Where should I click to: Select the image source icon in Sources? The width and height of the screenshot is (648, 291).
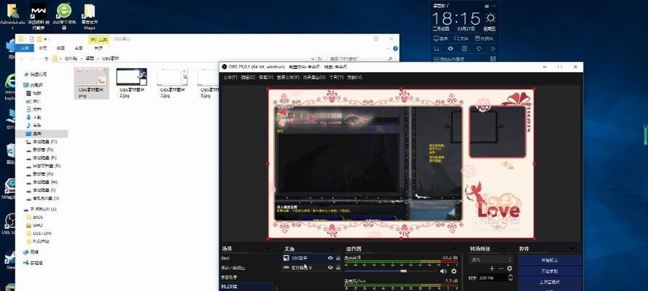286,258
